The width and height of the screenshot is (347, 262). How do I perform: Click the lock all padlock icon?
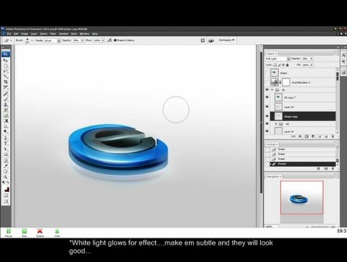(x=287, y=65)
